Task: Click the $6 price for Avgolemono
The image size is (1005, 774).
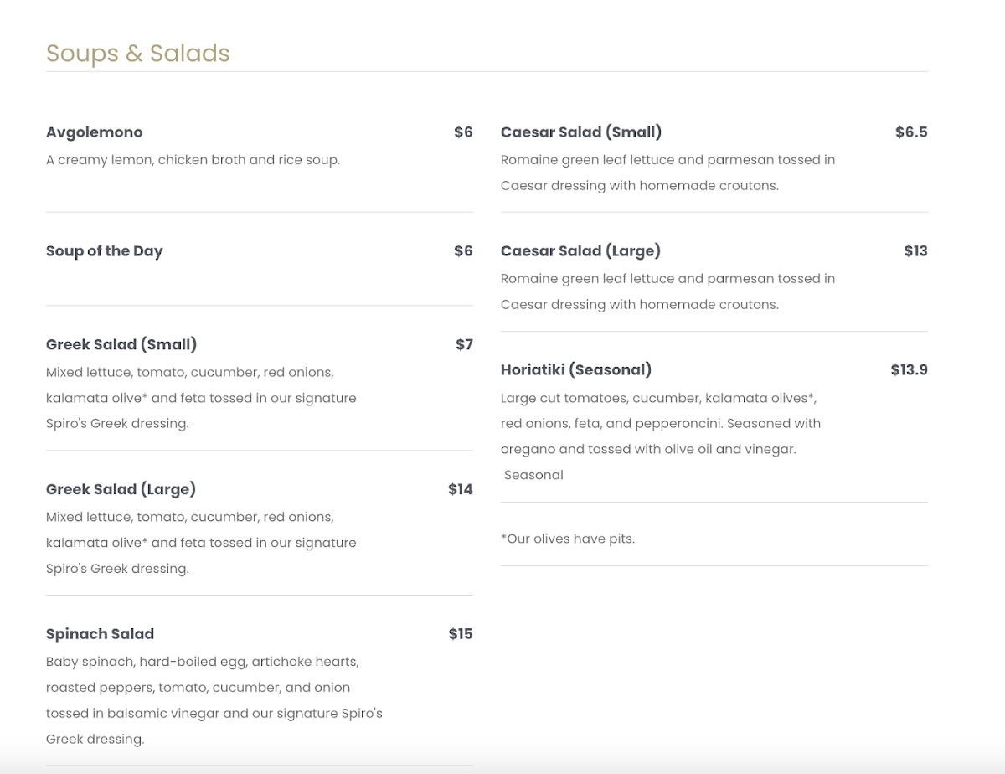Action: tap(463, 132)
